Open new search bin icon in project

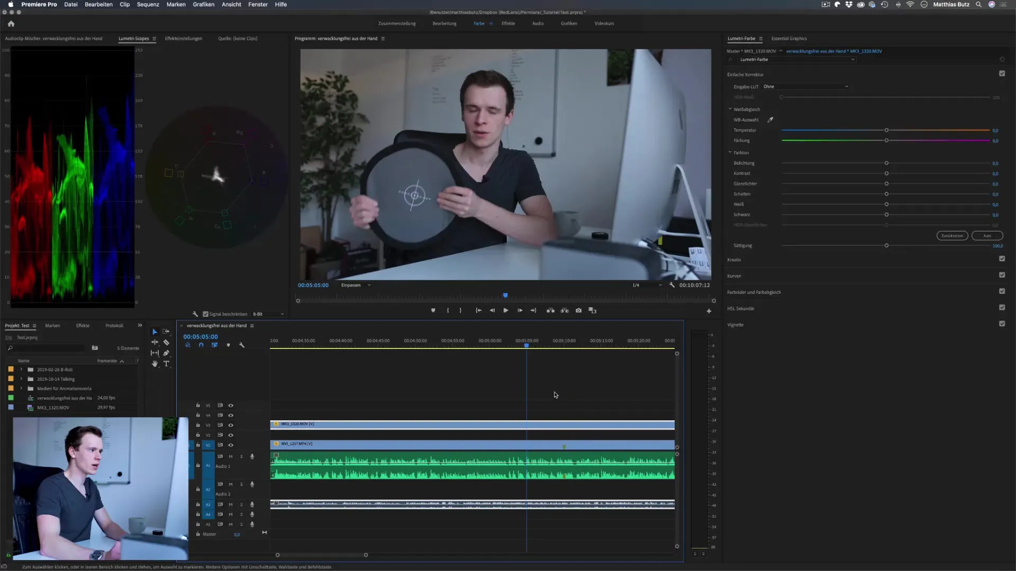pos(95,348)
